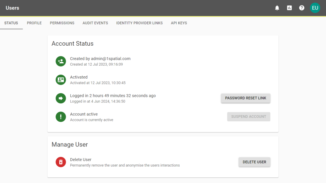Open the API Keys tab

point(179,23)
